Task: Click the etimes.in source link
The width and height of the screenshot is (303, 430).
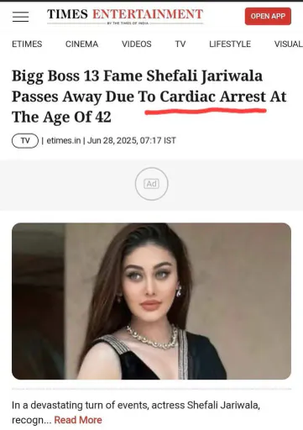Action: tap(64, 140)
